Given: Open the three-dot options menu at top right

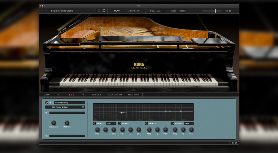Looking at the screenshot, I should 237,11.
